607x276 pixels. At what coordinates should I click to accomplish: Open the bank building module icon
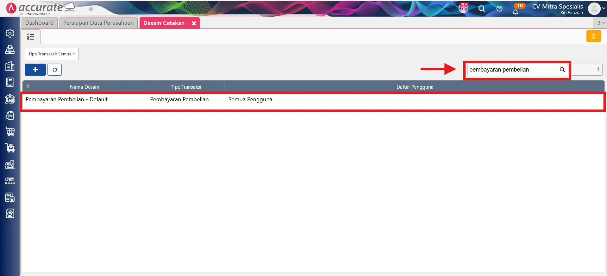click(10, 99)
